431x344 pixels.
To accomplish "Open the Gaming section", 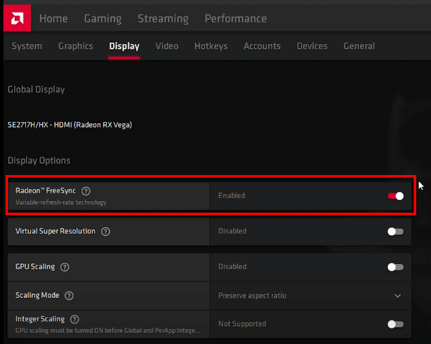I will (x=103, y=18).
